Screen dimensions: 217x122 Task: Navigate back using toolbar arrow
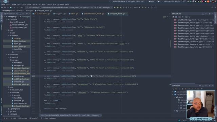pyautogui.click(x=14, y=7)
